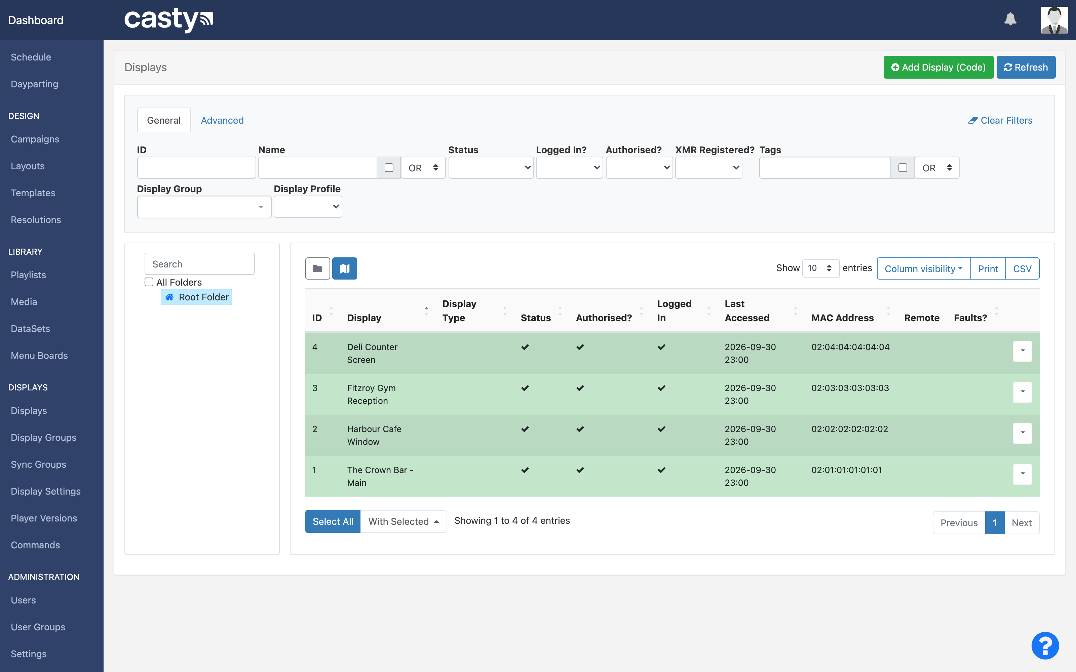
Task: Open the Column visibility menu
Action: tap(923, 268)
